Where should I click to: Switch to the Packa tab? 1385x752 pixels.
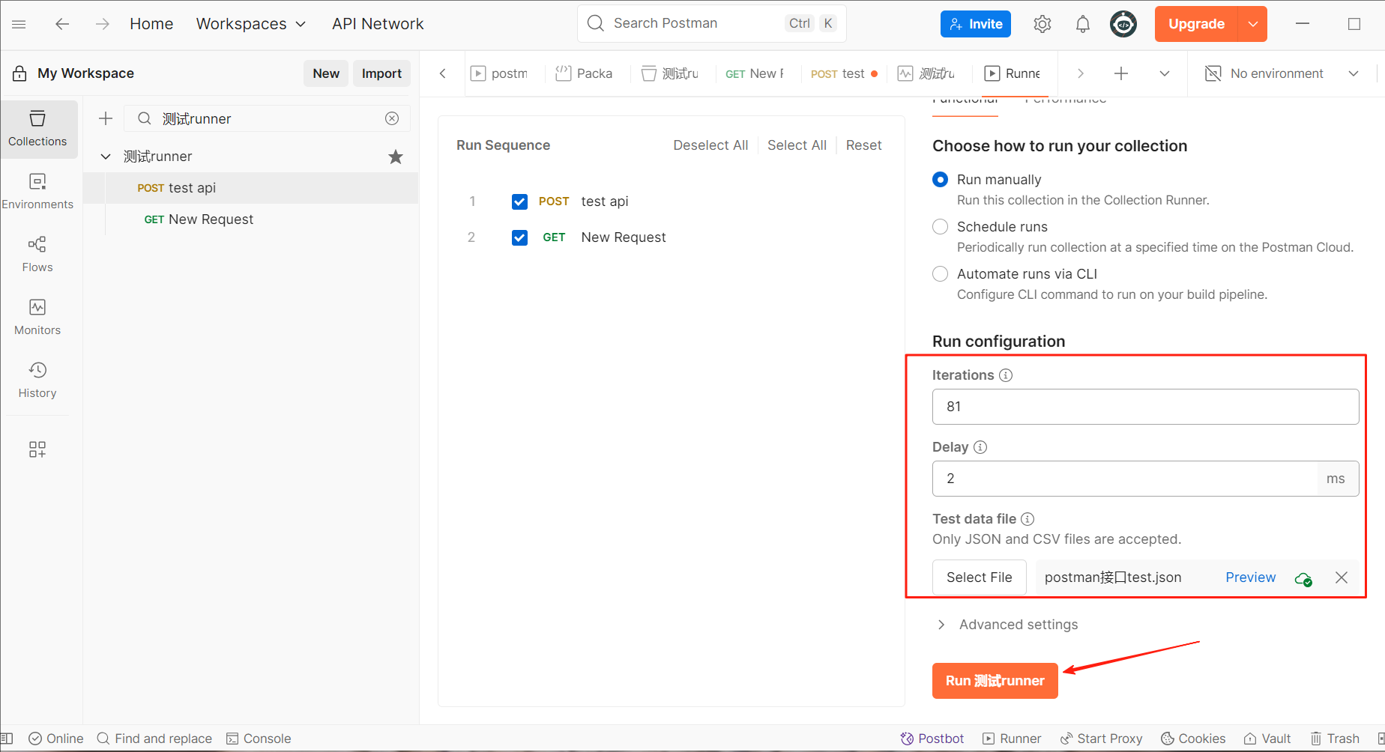click(x=585, y=73)
